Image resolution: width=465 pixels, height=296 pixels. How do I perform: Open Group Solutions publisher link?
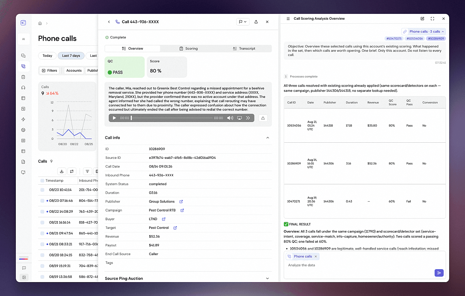pos(181,202)
